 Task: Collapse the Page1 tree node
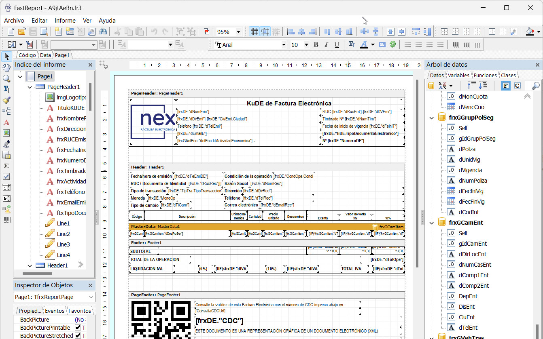click(x=20, y=76)
